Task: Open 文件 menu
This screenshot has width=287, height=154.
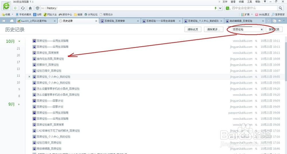Action: tap(225, 2)
